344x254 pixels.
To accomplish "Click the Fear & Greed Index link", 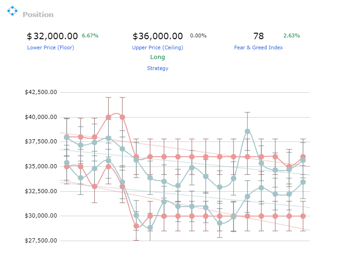I will [x=258, y=47].
